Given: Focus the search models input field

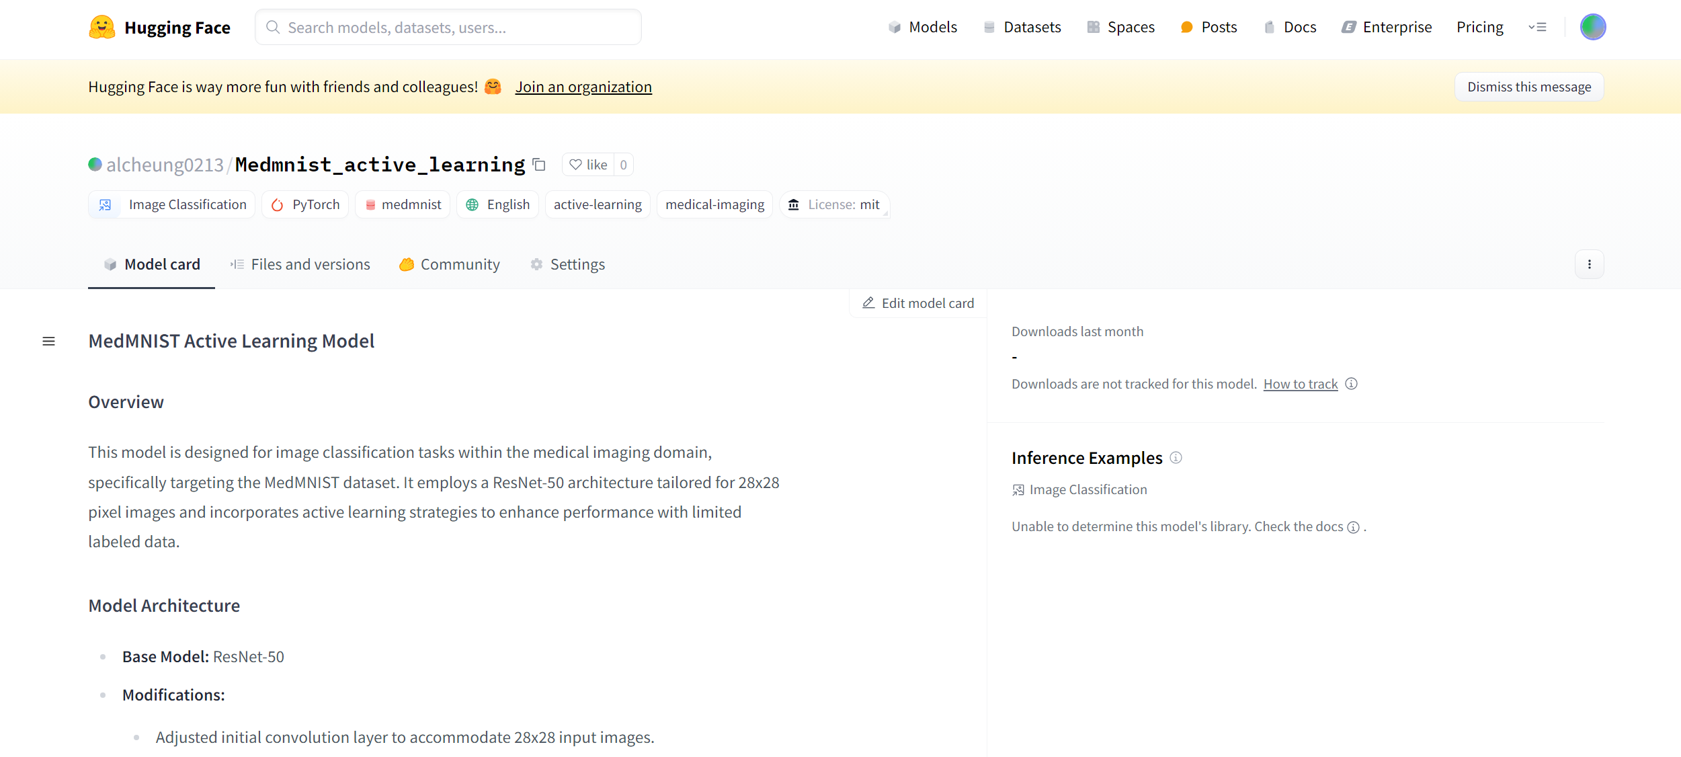Looking at the screenshot, I should click(448, 28).
